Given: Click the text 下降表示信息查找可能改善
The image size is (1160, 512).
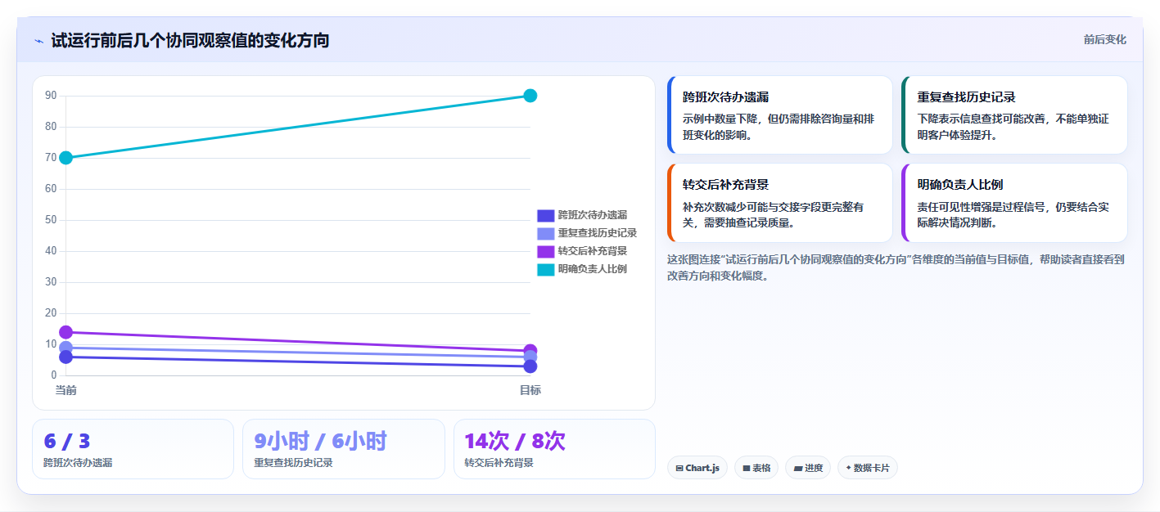Looking at the screenshot, I should (x=981, y=119).
